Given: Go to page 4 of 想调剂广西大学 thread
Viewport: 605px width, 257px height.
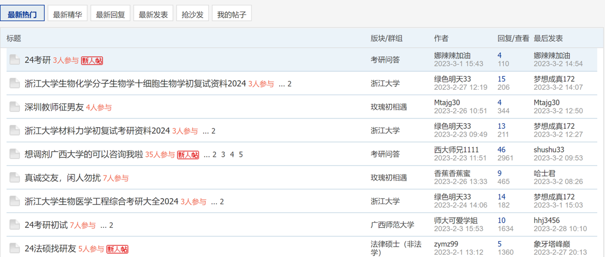Looking at the screenshot, I should (232, 155).
